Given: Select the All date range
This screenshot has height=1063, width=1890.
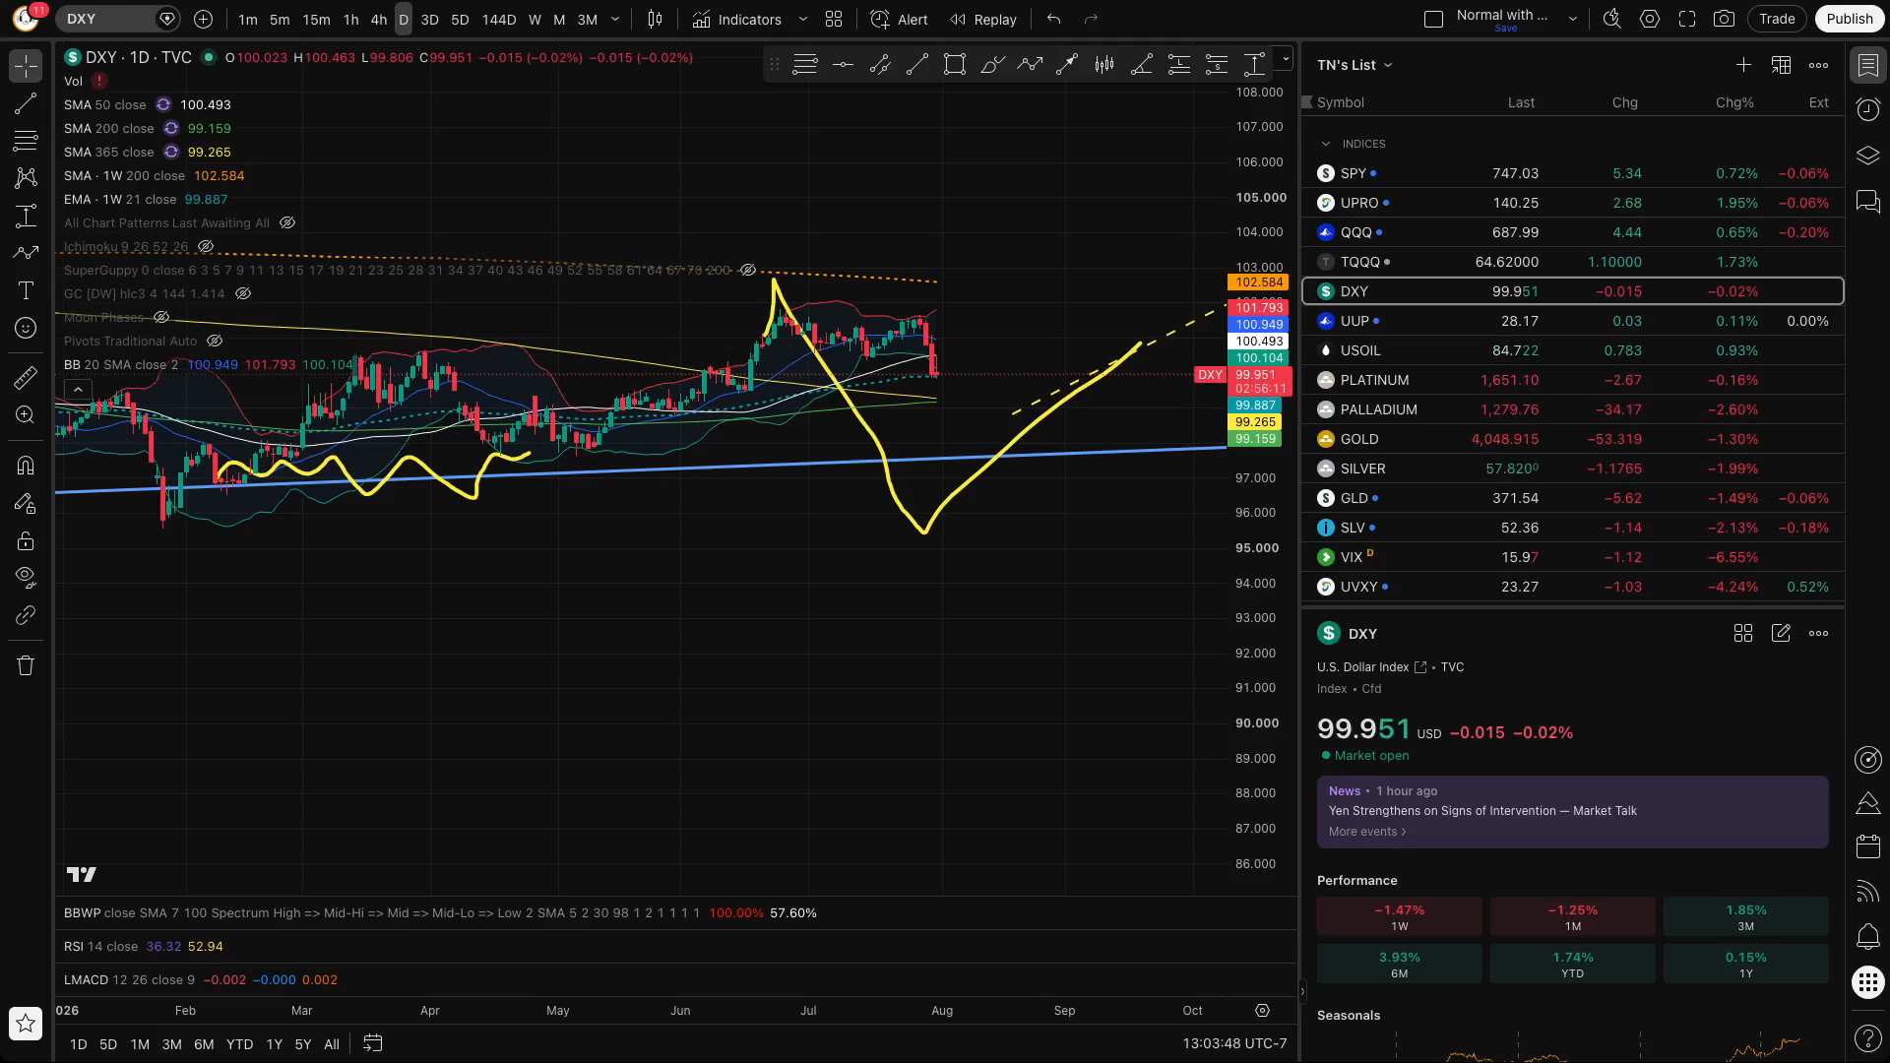Looking at the screenshot, I should tap(332, 1044).
